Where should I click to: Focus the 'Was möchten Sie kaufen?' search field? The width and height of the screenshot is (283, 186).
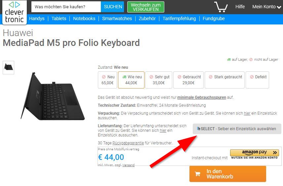pos(66,7)
